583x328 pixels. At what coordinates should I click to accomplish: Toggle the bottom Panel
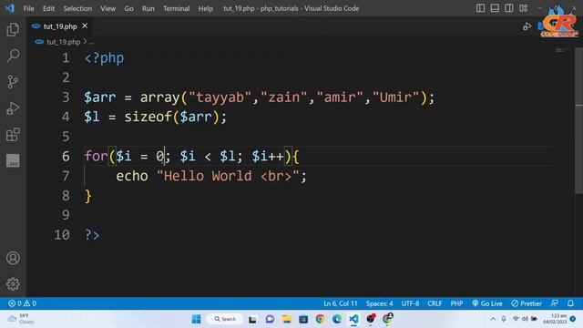tap(495, 8)
